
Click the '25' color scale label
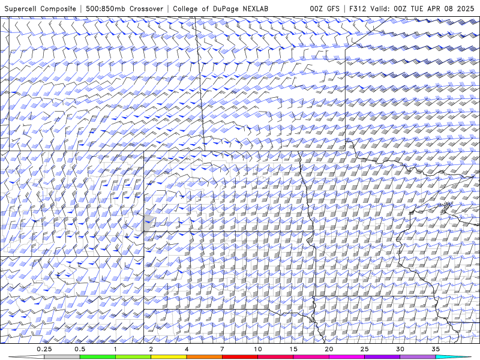pos(365,349)
